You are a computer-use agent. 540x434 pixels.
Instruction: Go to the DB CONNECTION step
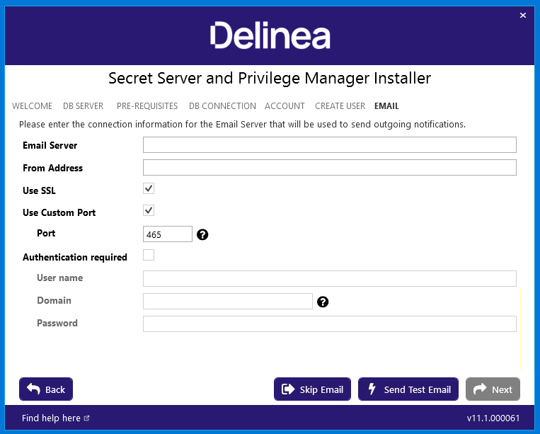click(222, 105)
